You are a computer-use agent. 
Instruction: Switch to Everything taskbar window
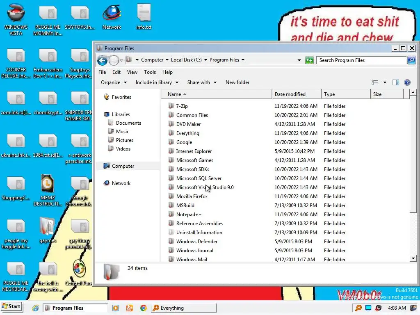(184, 308)
